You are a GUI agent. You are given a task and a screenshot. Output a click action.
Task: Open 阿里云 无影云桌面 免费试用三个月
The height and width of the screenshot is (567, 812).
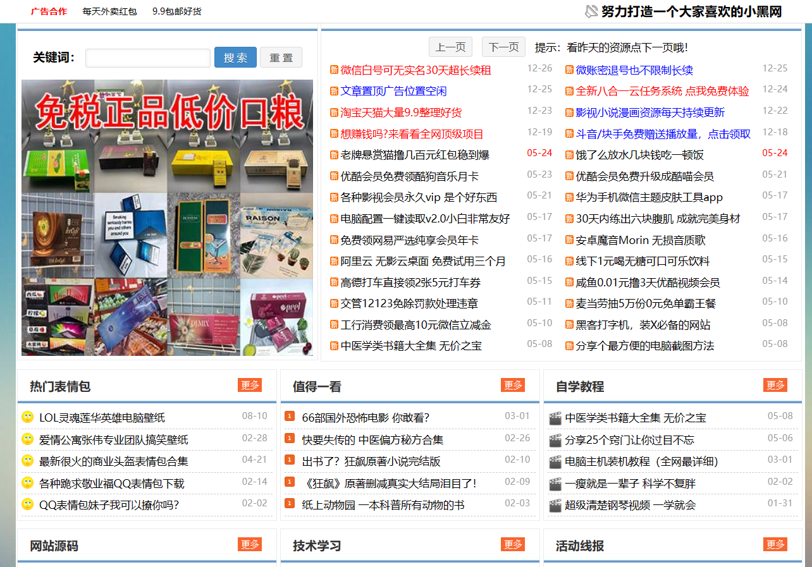coord(423,261)
